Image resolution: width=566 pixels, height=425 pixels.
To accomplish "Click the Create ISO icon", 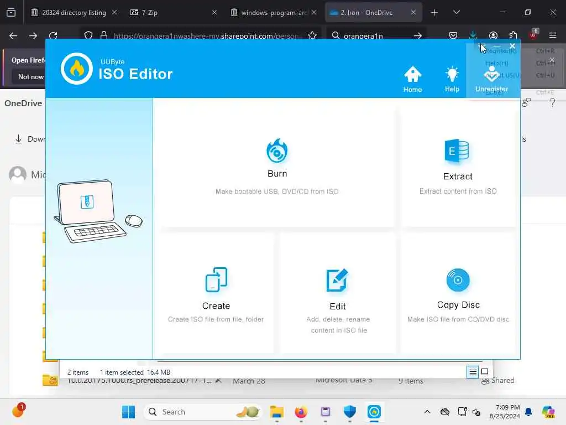I will pos(216,279).
